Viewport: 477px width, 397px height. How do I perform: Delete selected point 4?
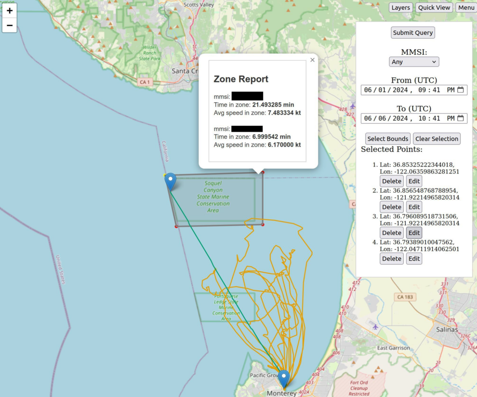pyautogui.click(x=391, y=259)
